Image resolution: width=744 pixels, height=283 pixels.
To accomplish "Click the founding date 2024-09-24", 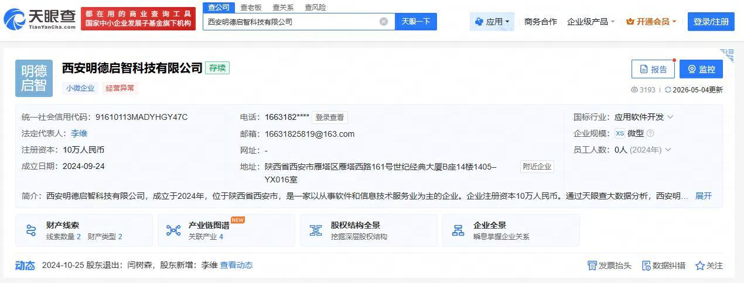I will (x=83, y=166).
